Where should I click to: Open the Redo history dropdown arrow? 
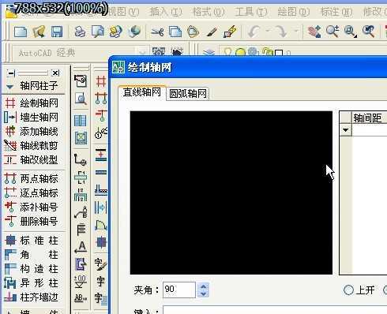tap(297, 32)
